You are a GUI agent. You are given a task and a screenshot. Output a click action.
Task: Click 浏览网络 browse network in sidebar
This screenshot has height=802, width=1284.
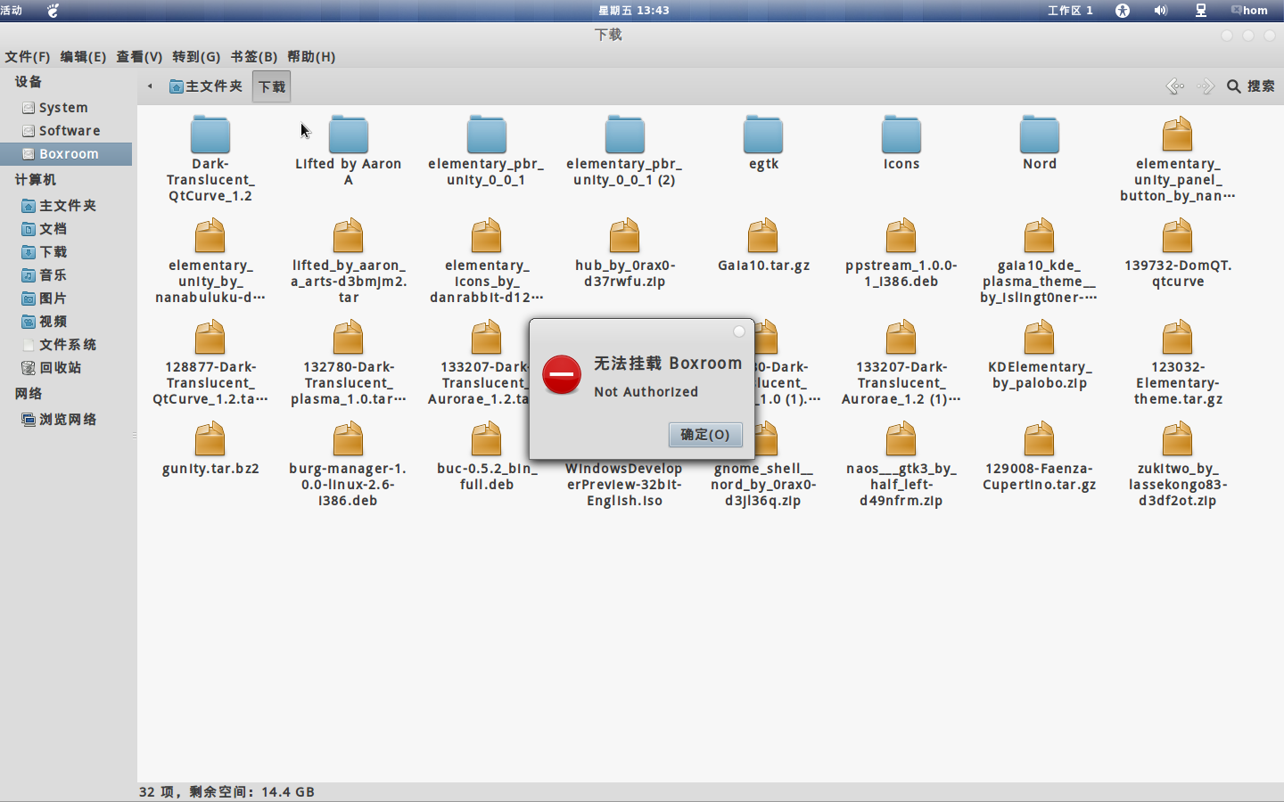coord(67,419)
